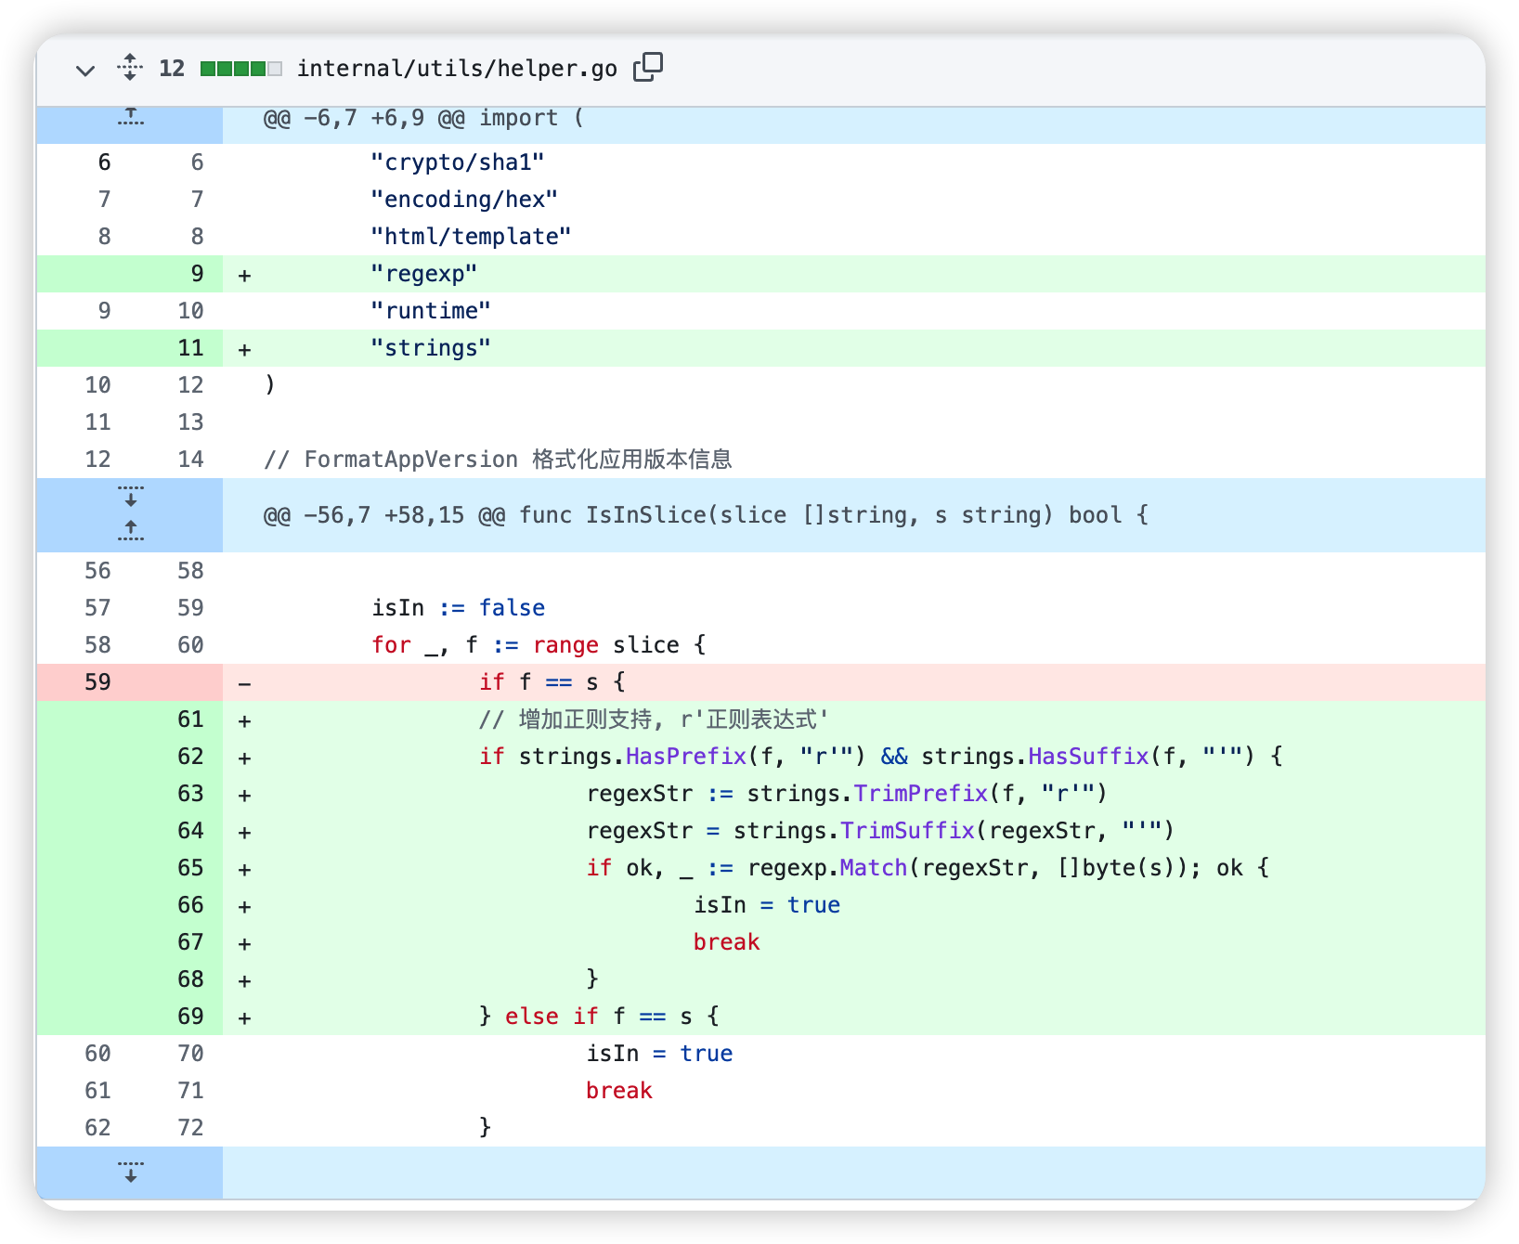Expand down arrow above the IsInSlice hunk
Viewport: 1519px width, 1244px height.
point(130,497)
